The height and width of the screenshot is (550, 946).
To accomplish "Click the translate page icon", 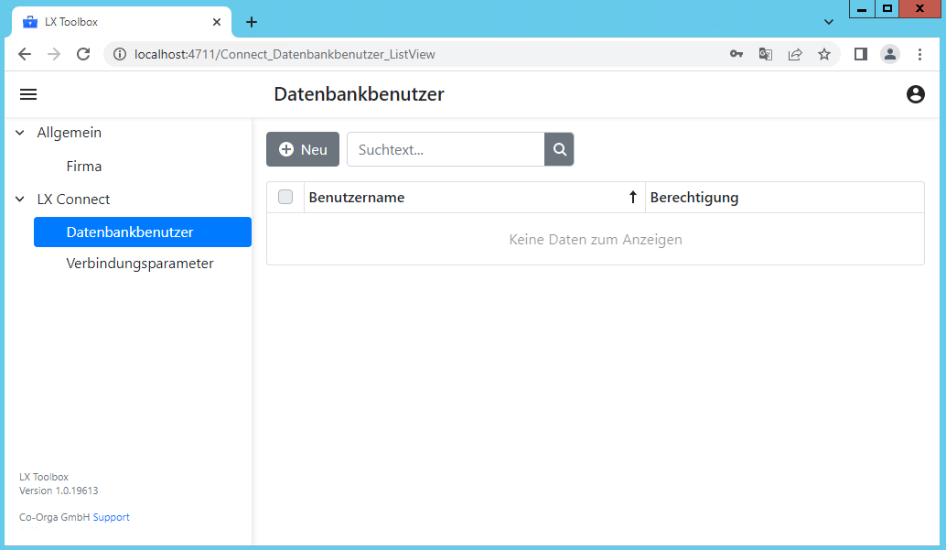I will click(766, 54).
